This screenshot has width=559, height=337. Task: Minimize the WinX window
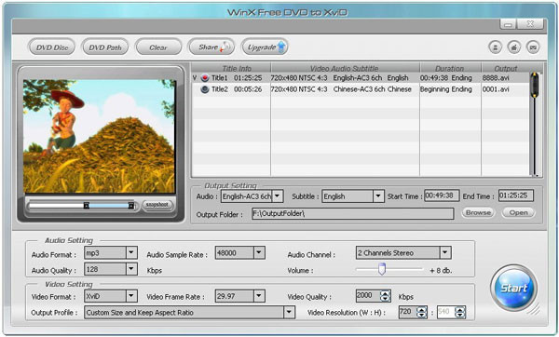click(508, 24)
